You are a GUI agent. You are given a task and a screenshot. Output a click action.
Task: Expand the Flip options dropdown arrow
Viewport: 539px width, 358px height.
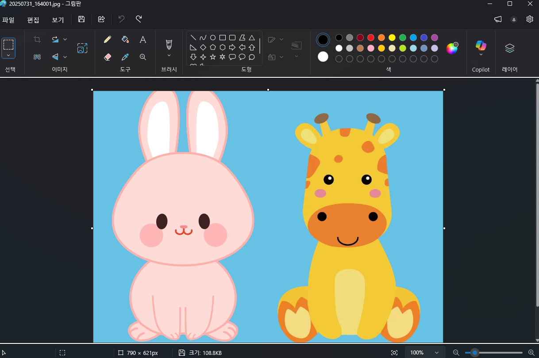[x=65, y=57]
